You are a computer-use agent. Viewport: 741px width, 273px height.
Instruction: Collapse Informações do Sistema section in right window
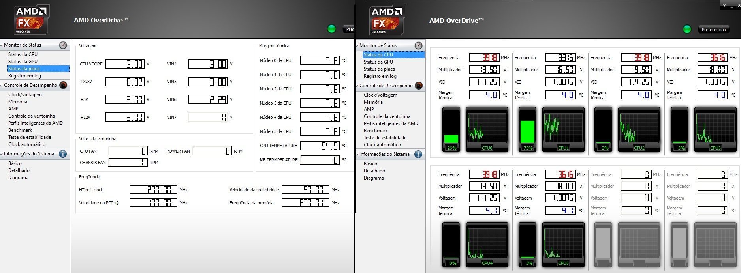(357, 154)
